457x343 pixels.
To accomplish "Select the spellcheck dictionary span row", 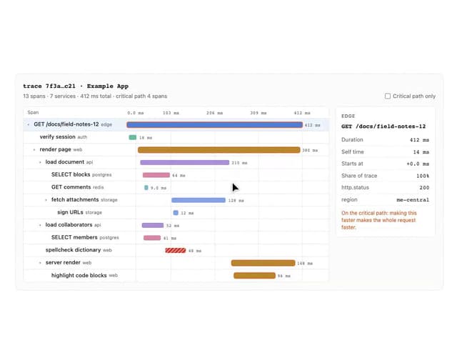I will [176, 250].
